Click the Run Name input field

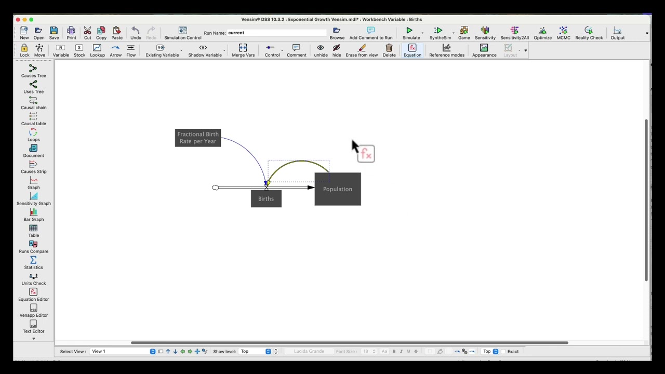click(x=277, y=33)
